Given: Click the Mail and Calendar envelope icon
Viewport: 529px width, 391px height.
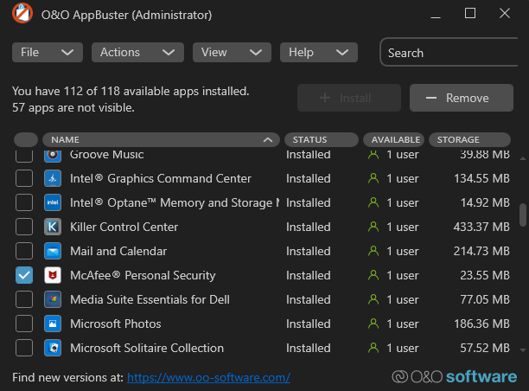Looking at the screenshot, I should tap(53, 251).
